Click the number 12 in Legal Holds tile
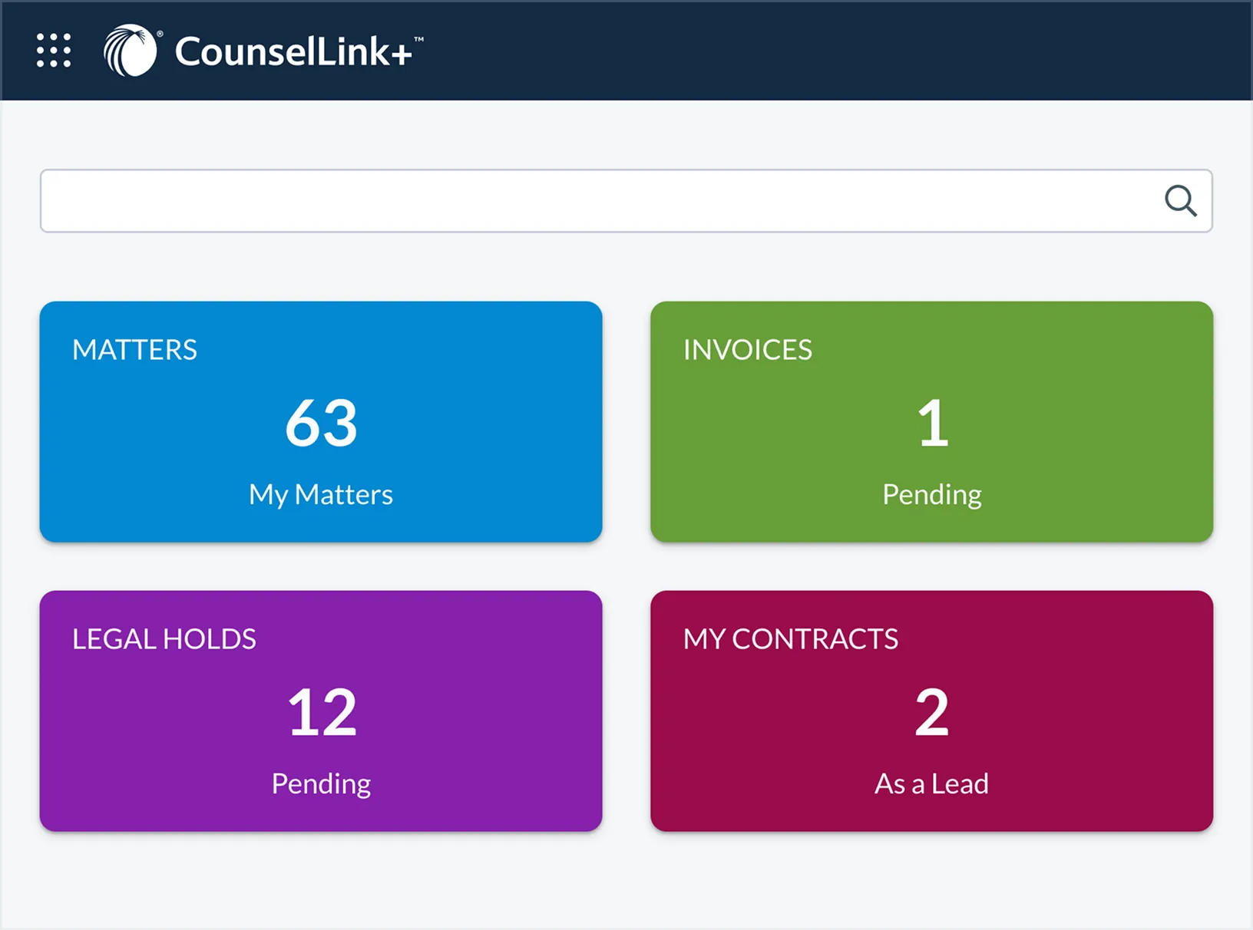 tap(322, 712)
